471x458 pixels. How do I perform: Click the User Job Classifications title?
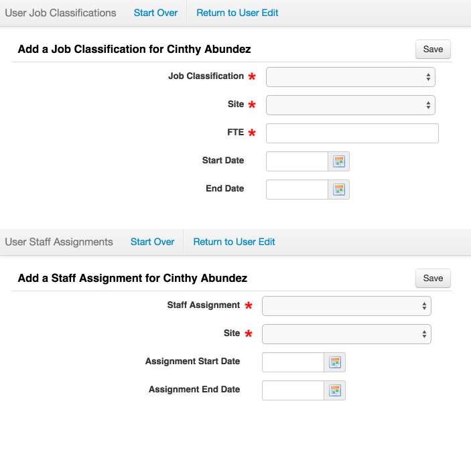pyautogui.click(x=60, y=13)
